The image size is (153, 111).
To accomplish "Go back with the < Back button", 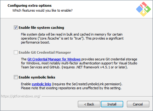I will 89,104.
